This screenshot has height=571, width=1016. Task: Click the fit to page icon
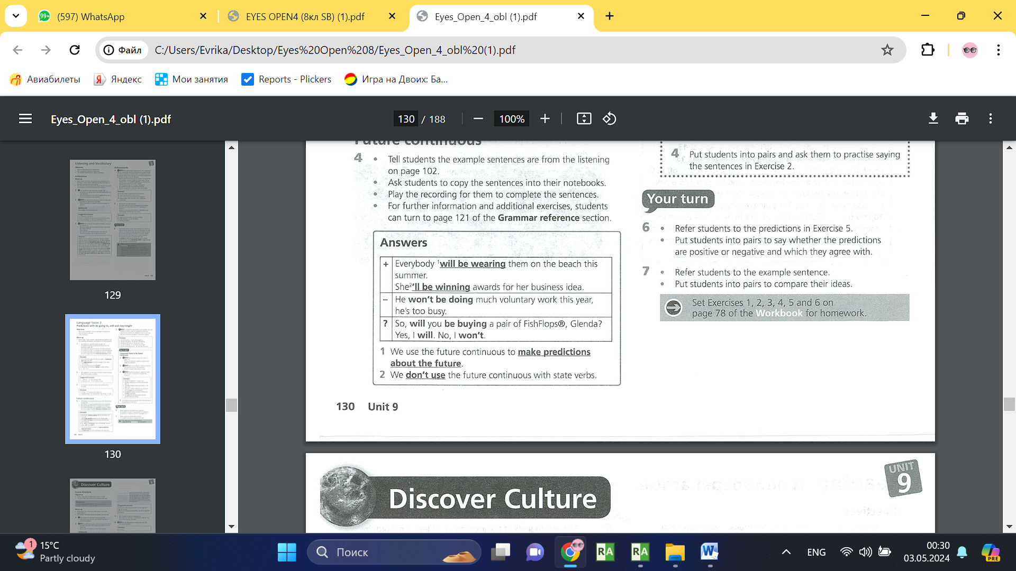click(x=584, y=119)
